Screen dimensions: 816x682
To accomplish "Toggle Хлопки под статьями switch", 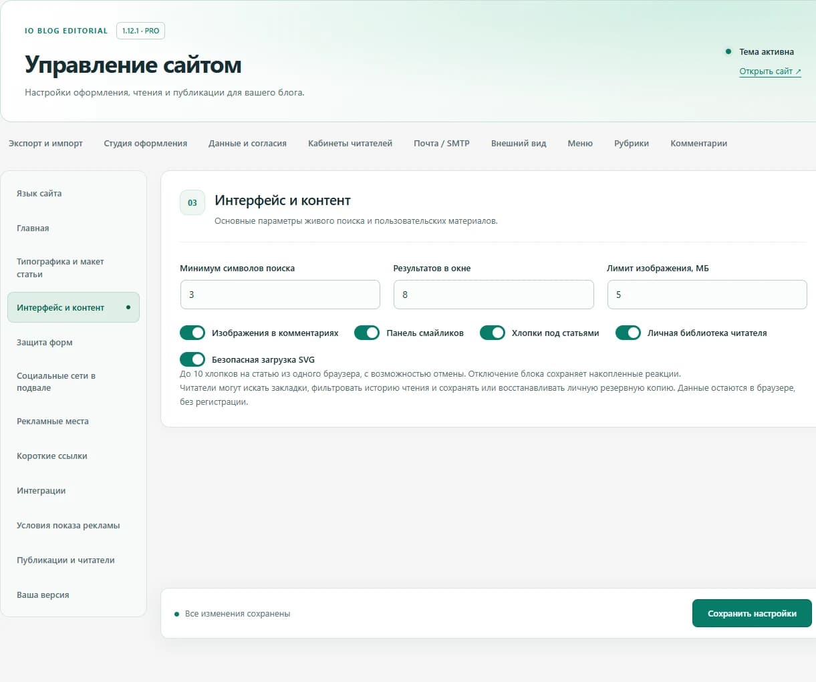I will click(x=493, y=333).
